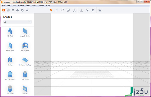This screenshot has width=151, height=97.
Task: Open the gear settings panel icon
Action: [22, 10]
